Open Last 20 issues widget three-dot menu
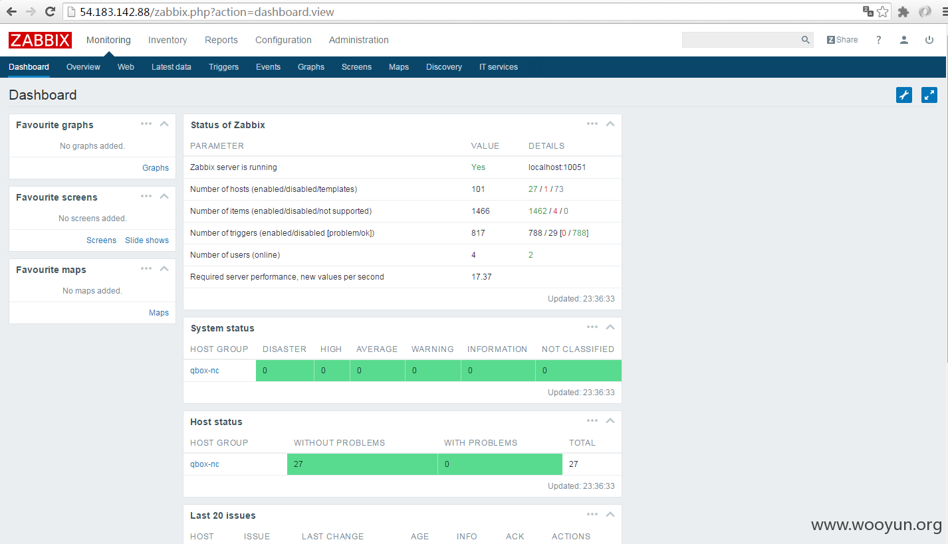The width and height of the screenshot is (948, 544). tap(592, 514)
